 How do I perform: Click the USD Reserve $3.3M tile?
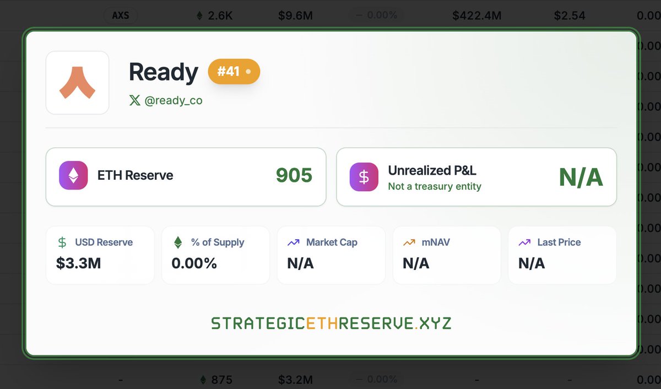pyautogui.click(x=100, y=255)
